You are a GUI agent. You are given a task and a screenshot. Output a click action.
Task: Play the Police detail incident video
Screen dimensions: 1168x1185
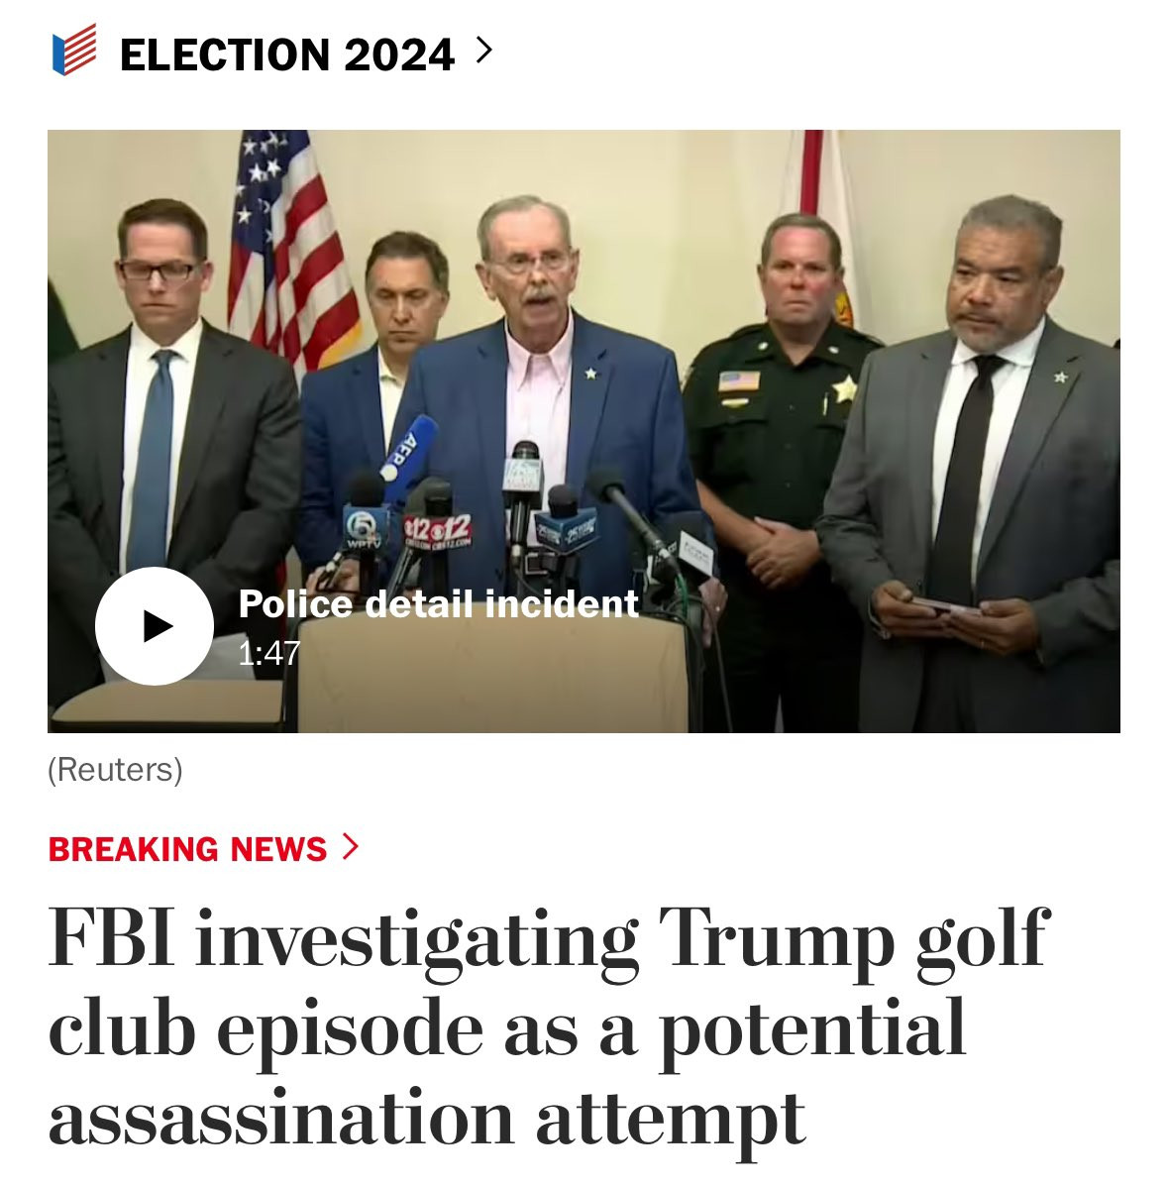155,626
